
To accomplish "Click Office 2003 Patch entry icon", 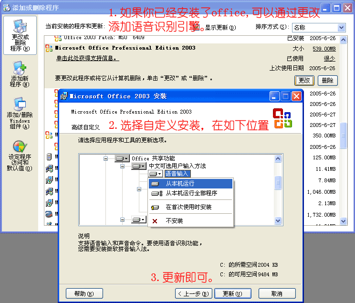I will tap(58, 39).
